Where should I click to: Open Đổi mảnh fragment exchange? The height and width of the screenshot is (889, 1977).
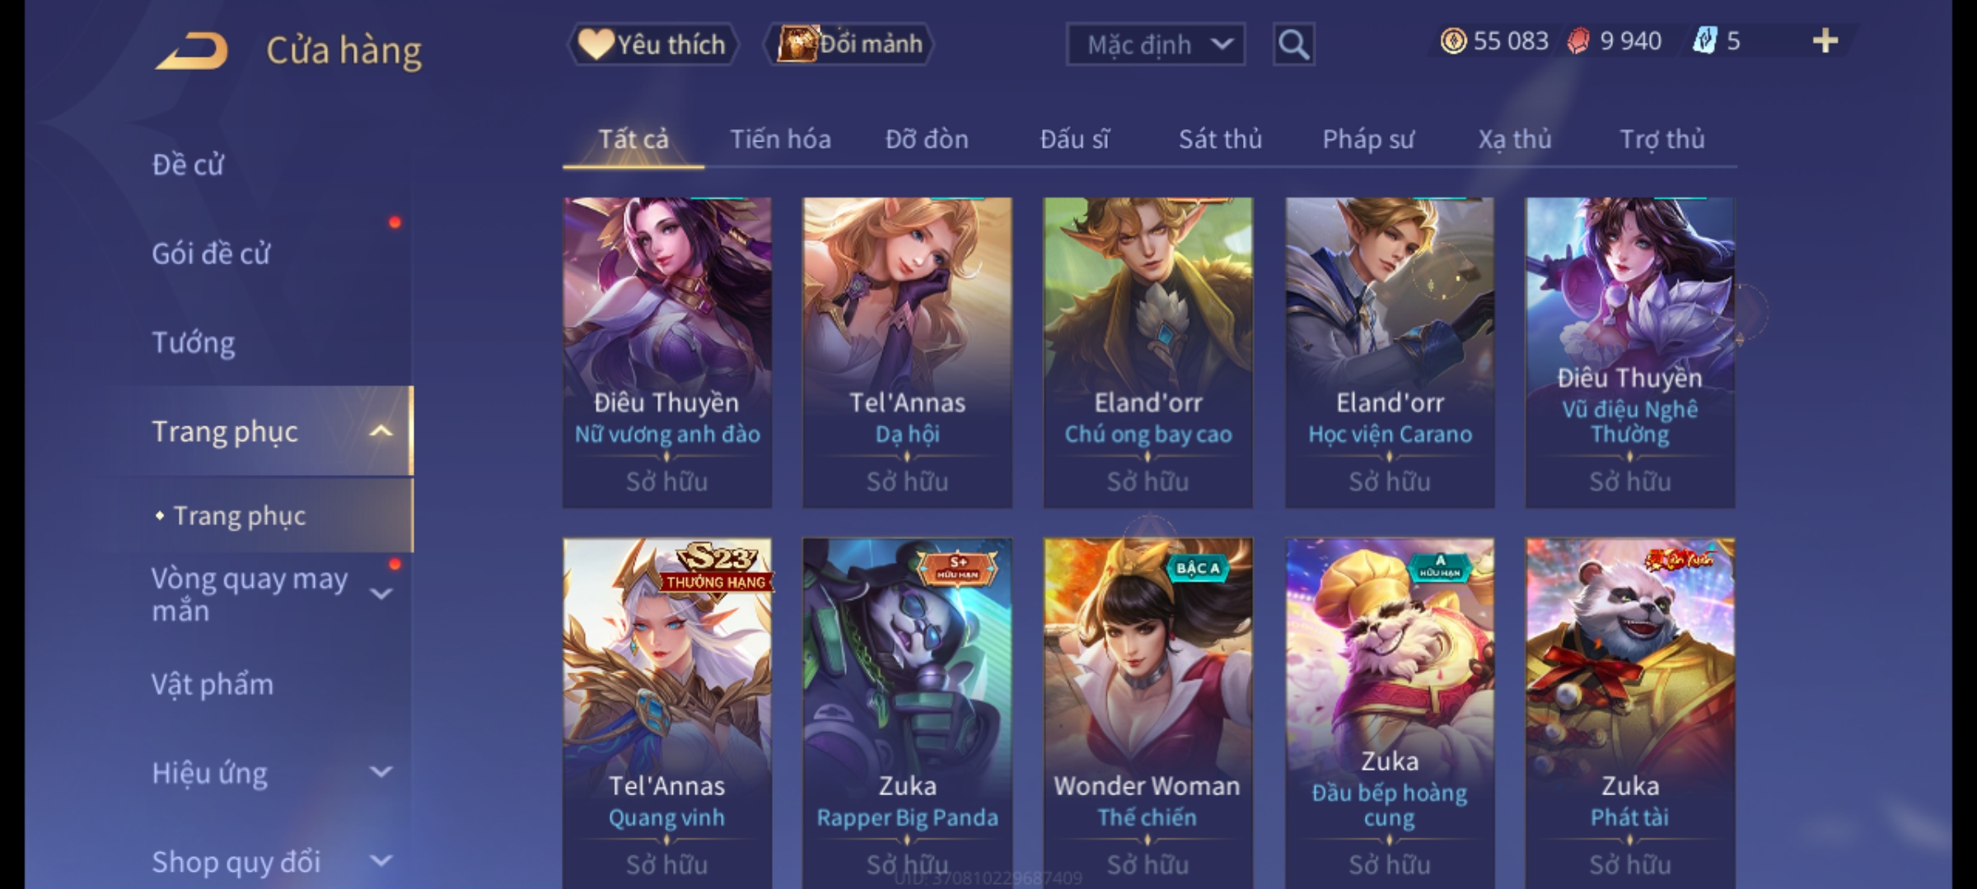point(849,44)
